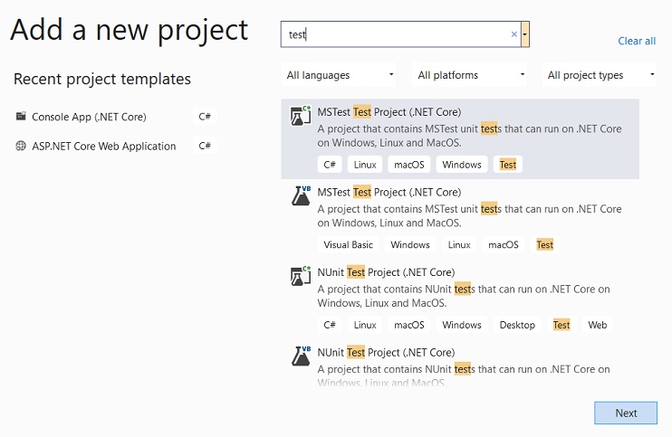Screen dimensions: 672x437
Task: Open the All platforms dropdown
Action: tap(469, 75)
